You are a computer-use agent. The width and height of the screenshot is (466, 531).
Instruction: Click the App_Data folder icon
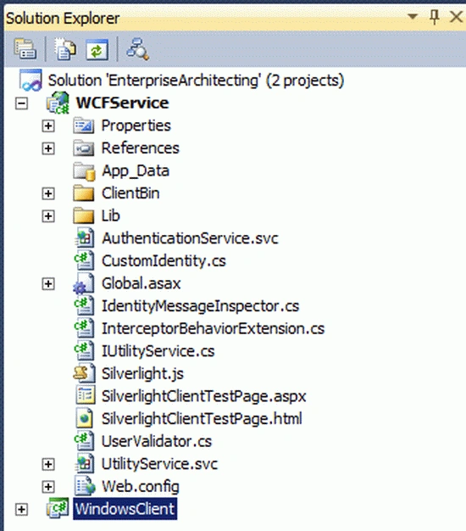click(84, 171)
